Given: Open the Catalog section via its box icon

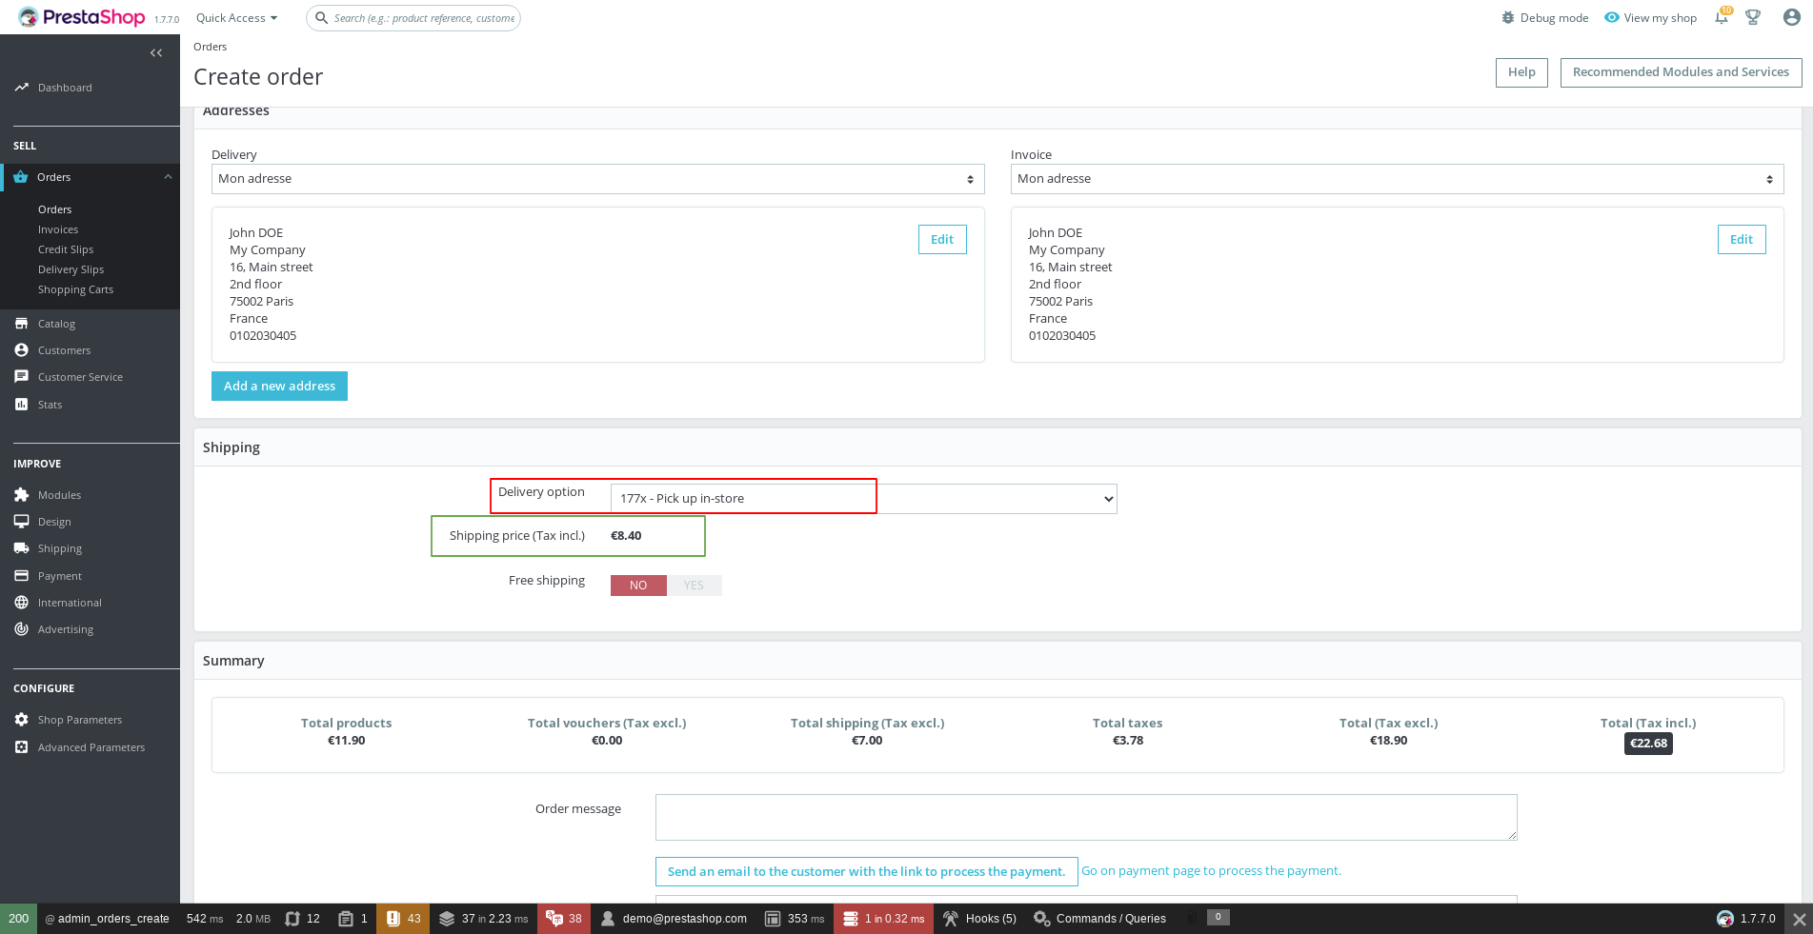Looking at the screenshot, I should [x=21, y=323].
